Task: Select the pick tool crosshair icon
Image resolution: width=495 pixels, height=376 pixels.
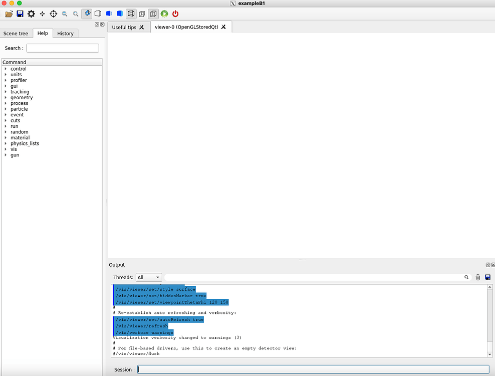Action: point(53,14)
